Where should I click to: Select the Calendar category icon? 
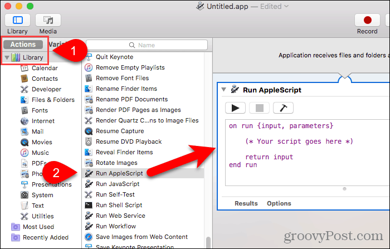25,68
